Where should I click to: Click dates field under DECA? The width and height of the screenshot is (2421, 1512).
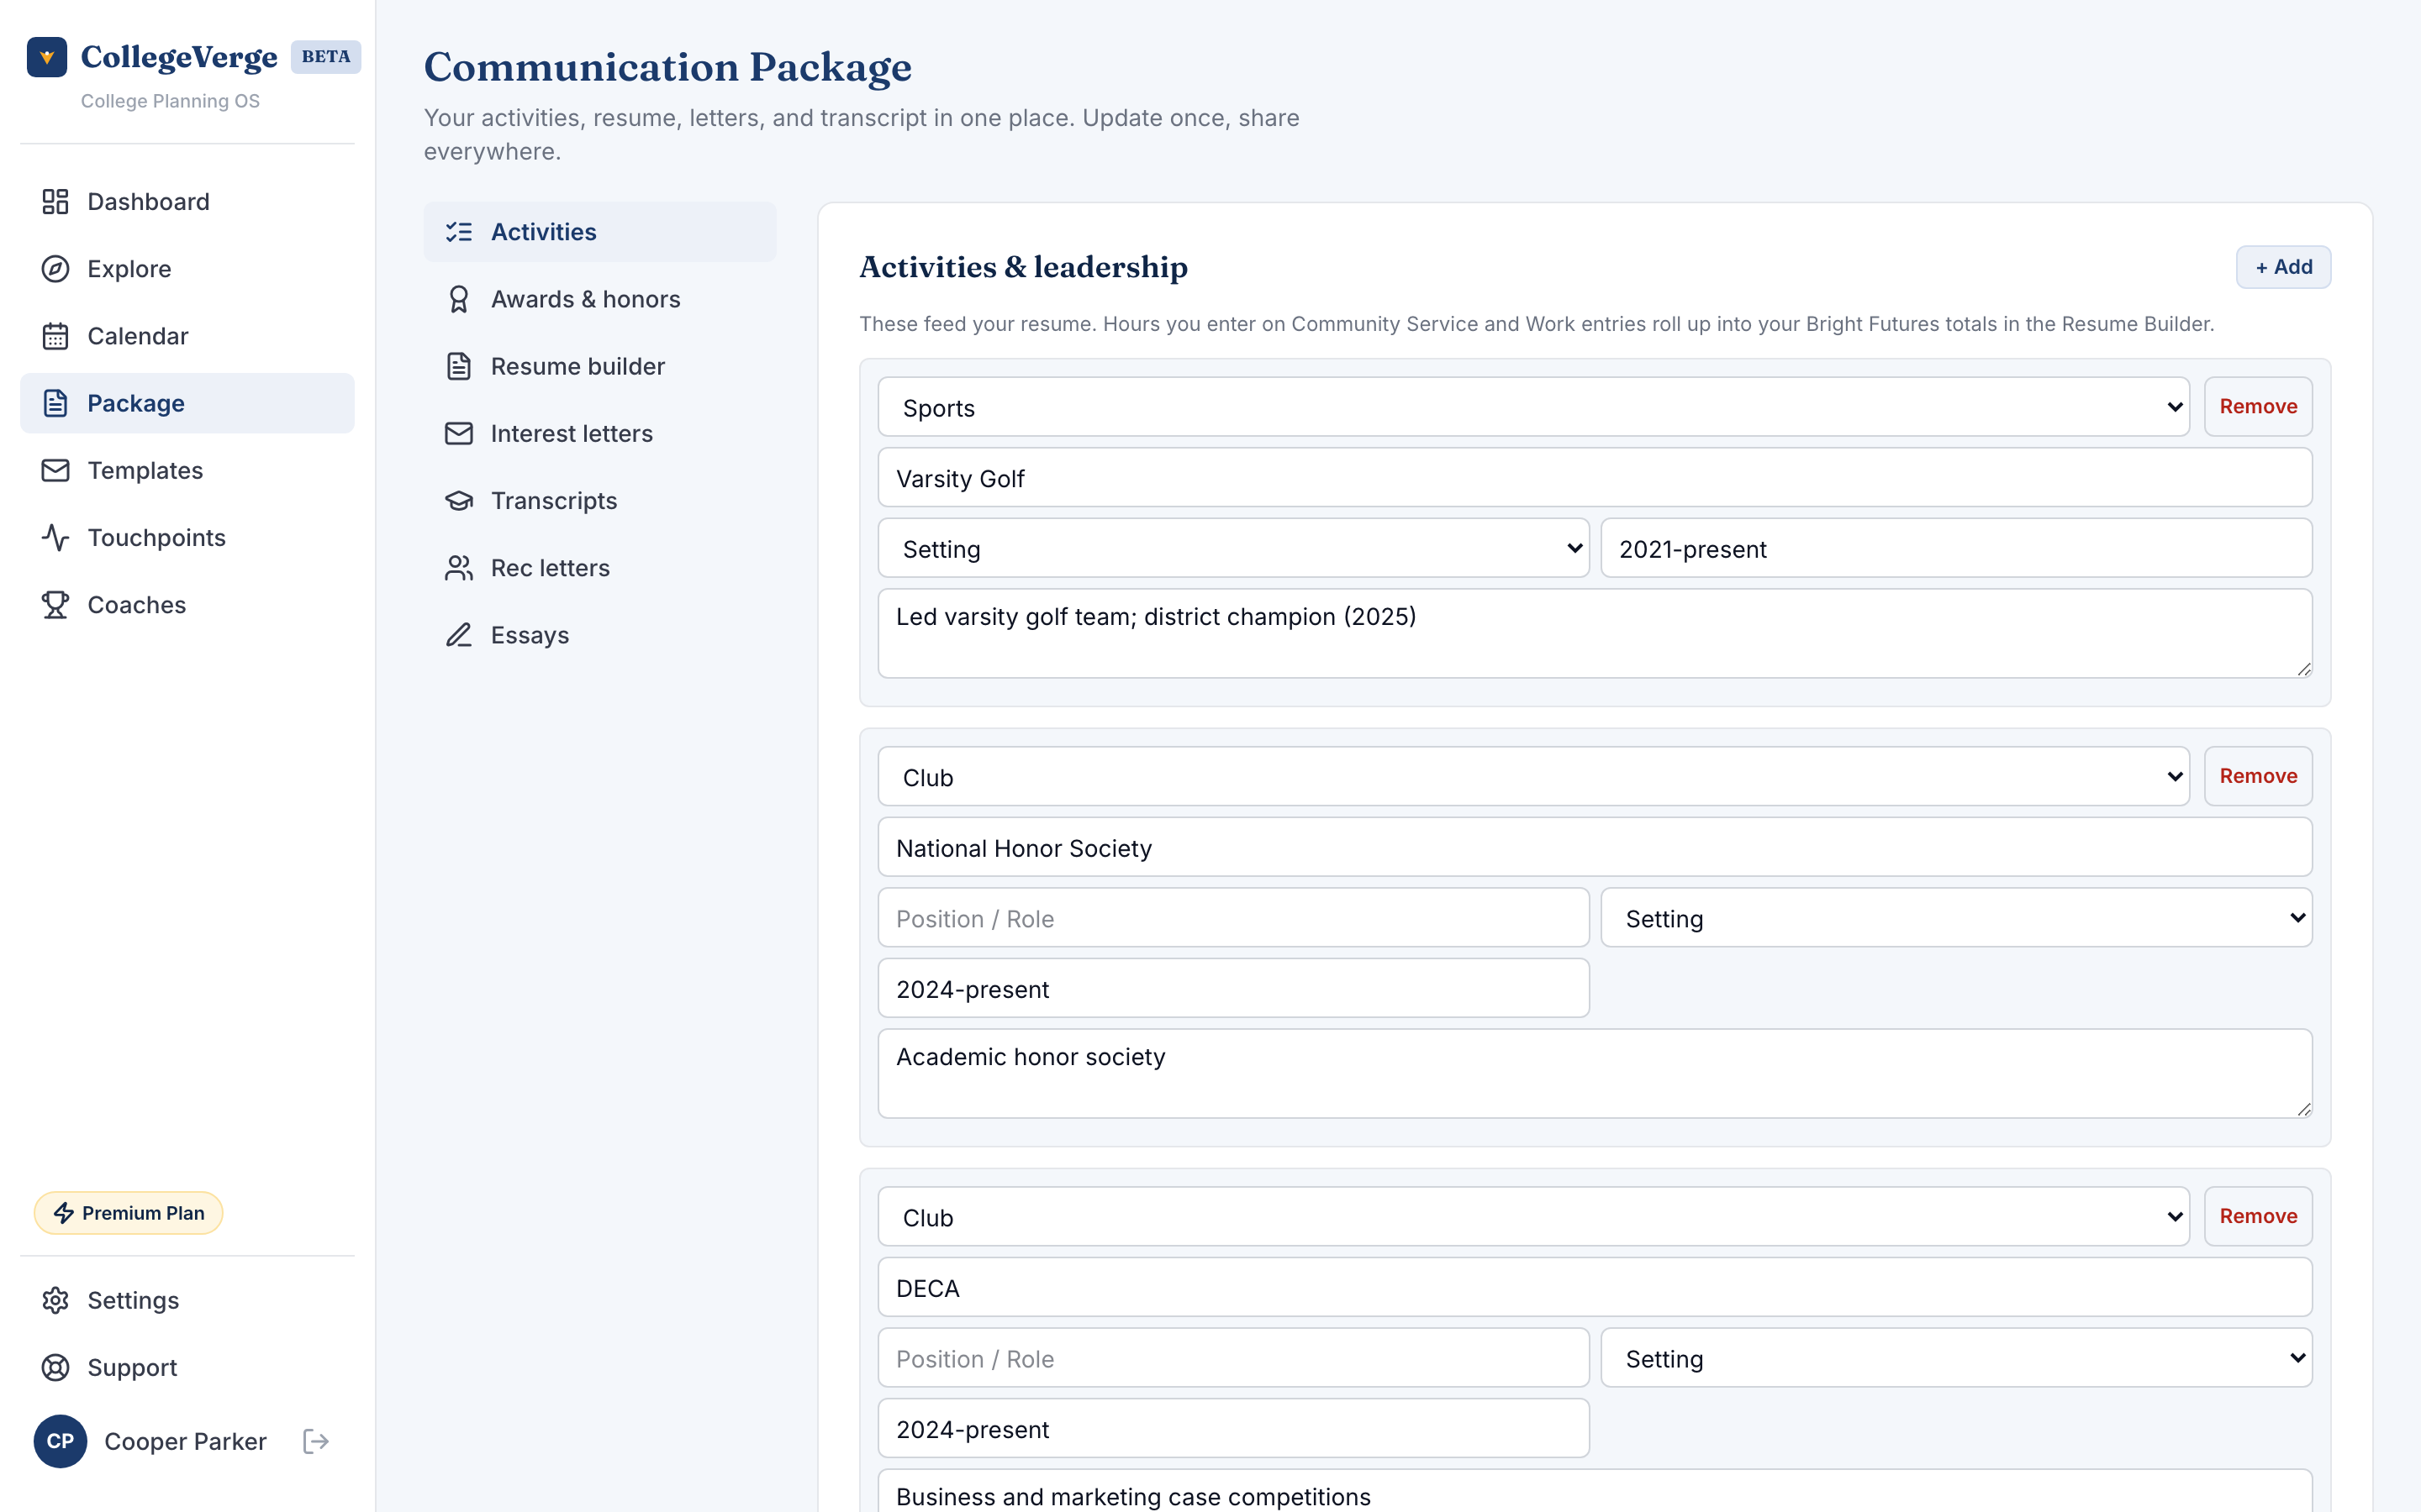coord(1233,1429)
